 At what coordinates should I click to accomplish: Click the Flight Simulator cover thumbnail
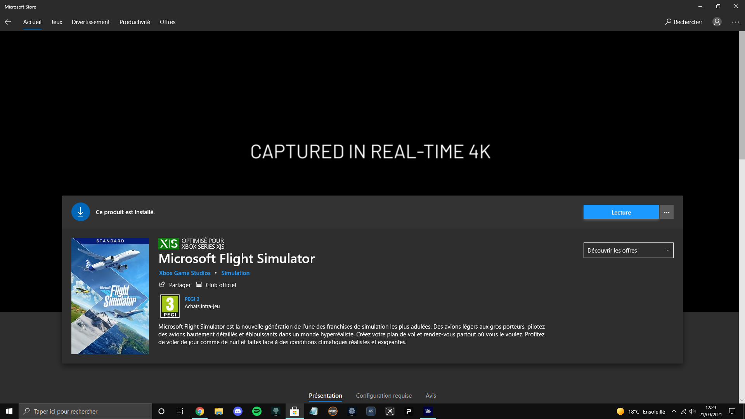tap(110, 296)
